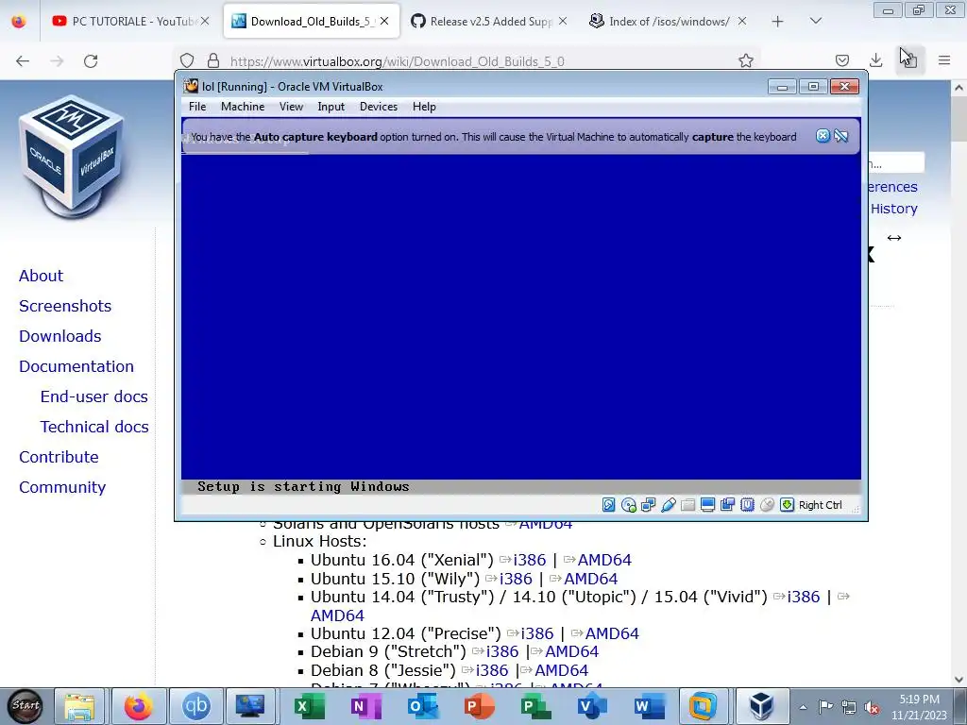The image size is (967, 725).
Task: Open the End-user docs link
Action: click(x=94, y=396)
